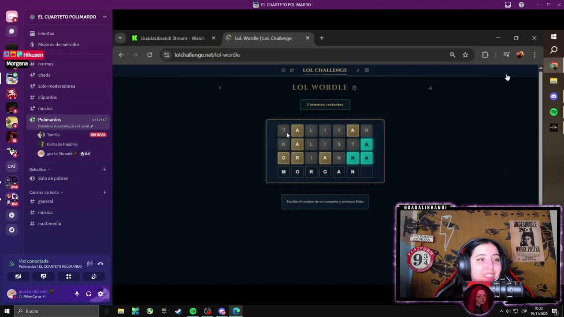Open Chrome tab search dropdown
The width and height of the screenshot is (564, 317).
pyautogui.click(x=120, y=38)
